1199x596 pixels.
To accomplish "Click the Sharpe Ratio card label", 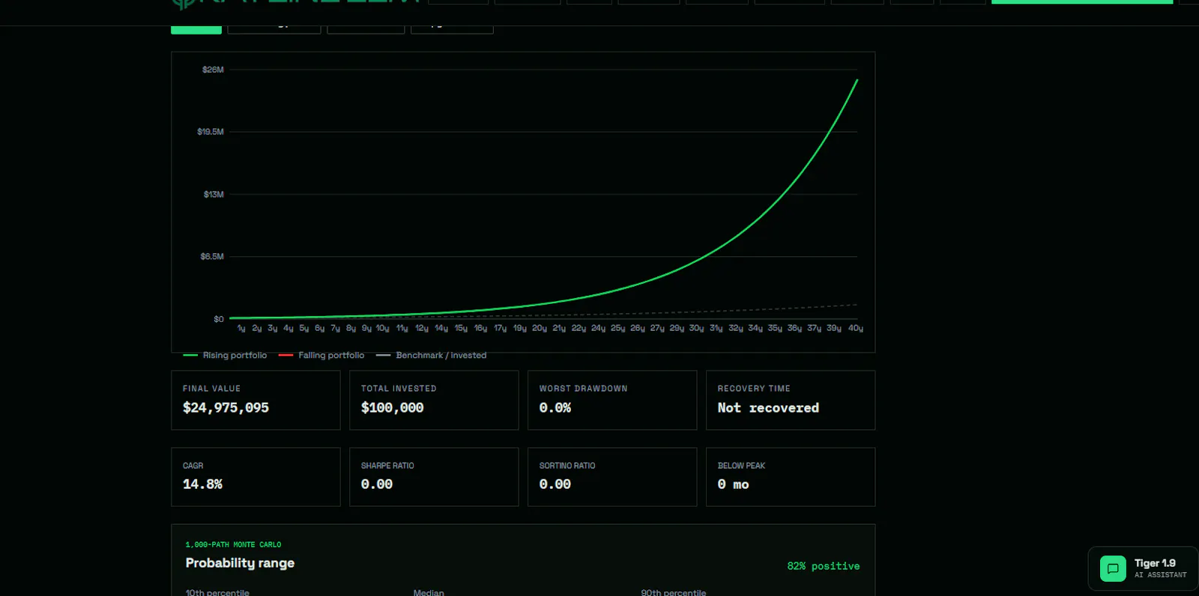I will [387, 466].
